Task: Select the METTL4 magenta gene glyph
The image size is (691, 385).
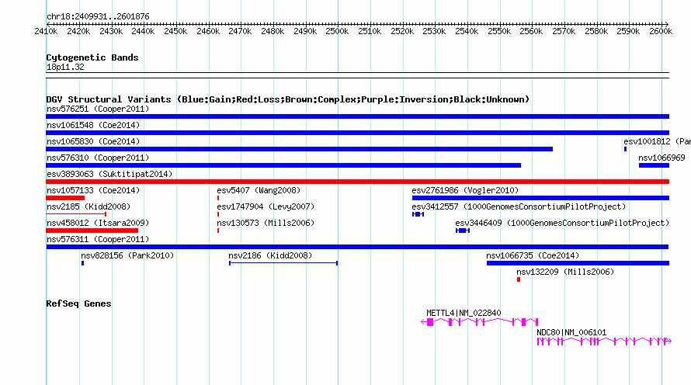Action: tap(480, 322)
